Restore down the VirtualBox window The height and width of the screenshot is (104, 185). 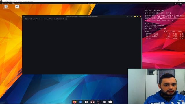[178, 1]
